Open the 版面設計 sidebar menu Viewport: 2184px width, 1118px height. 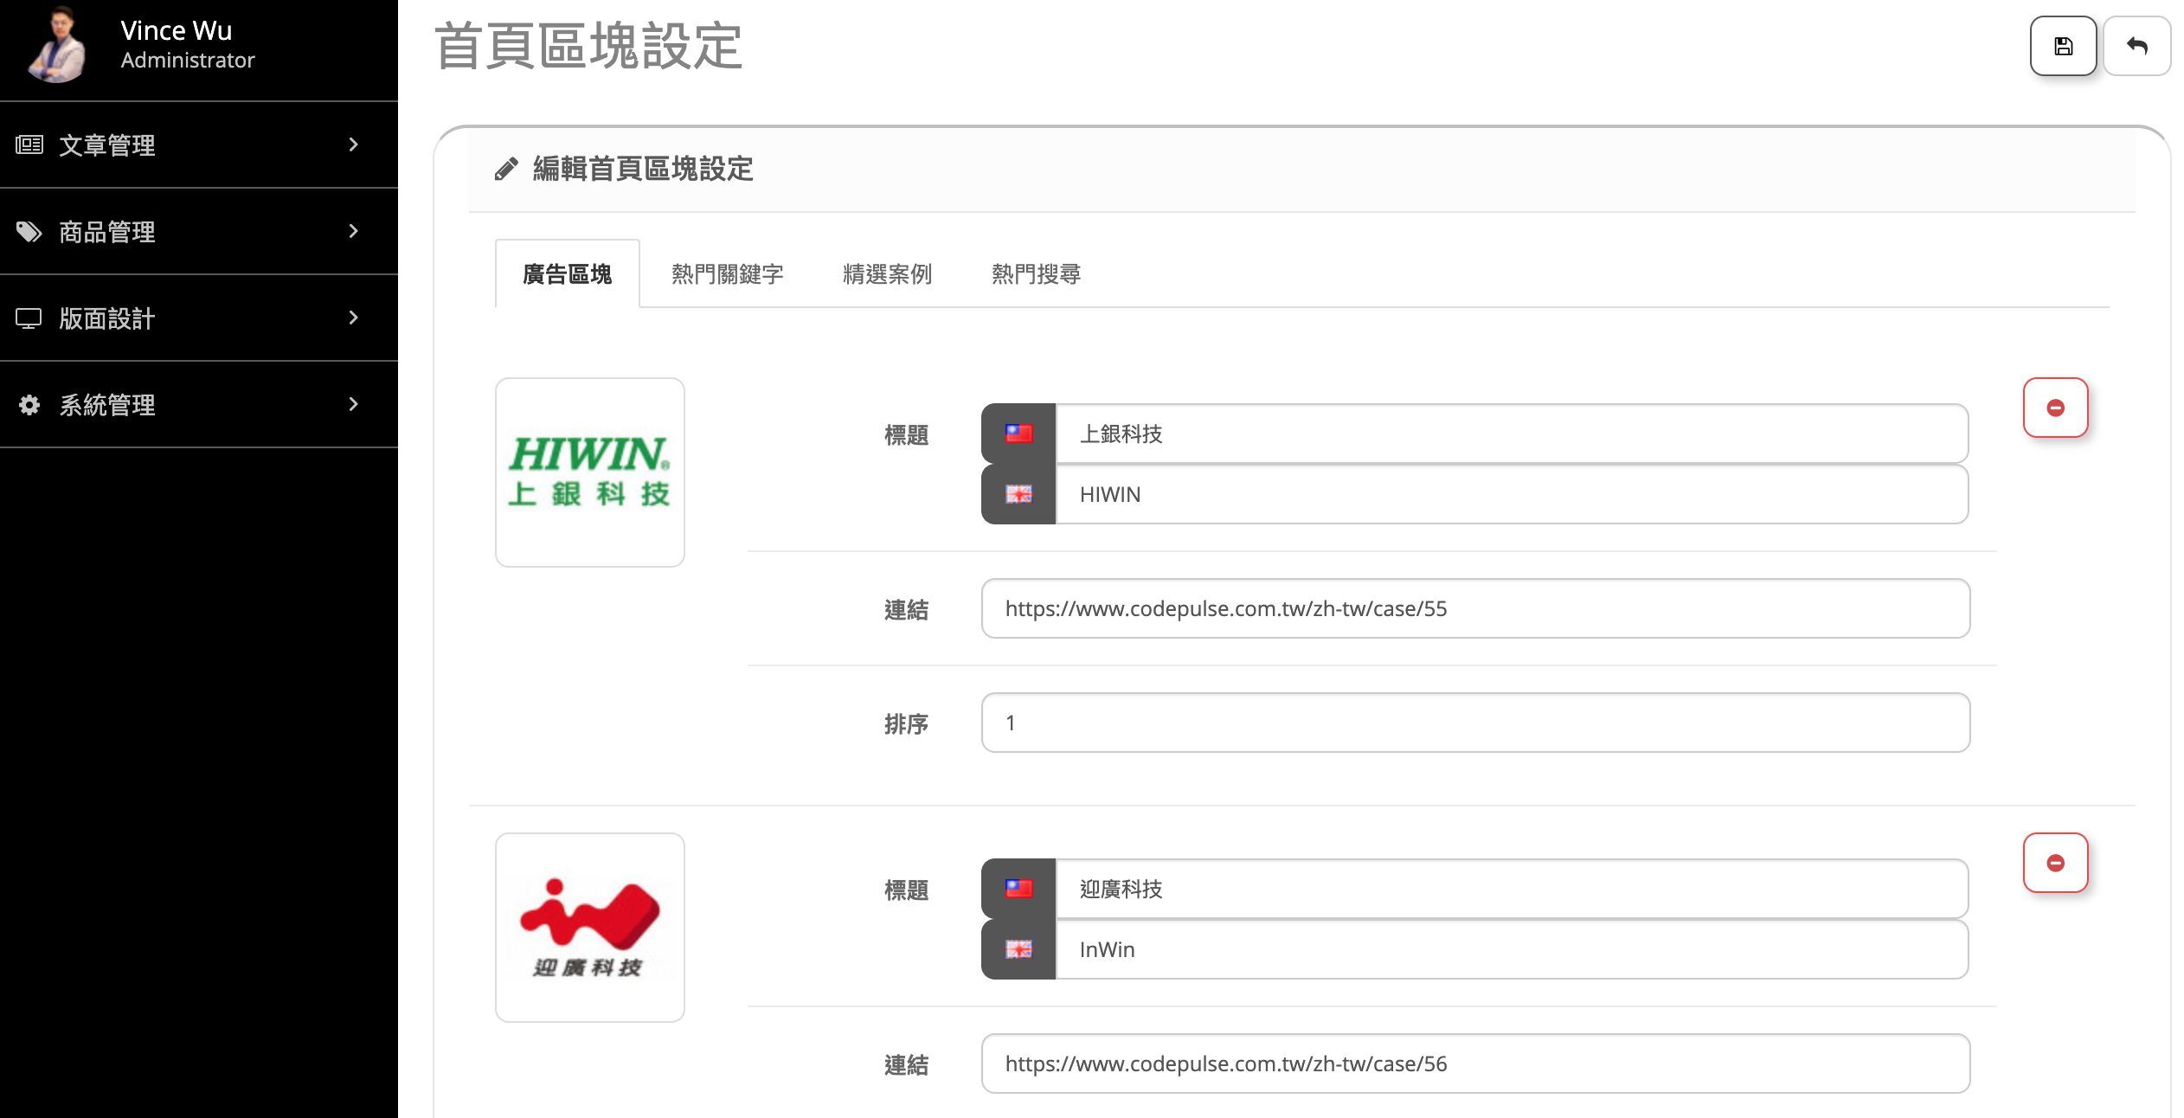coord(199,318)
